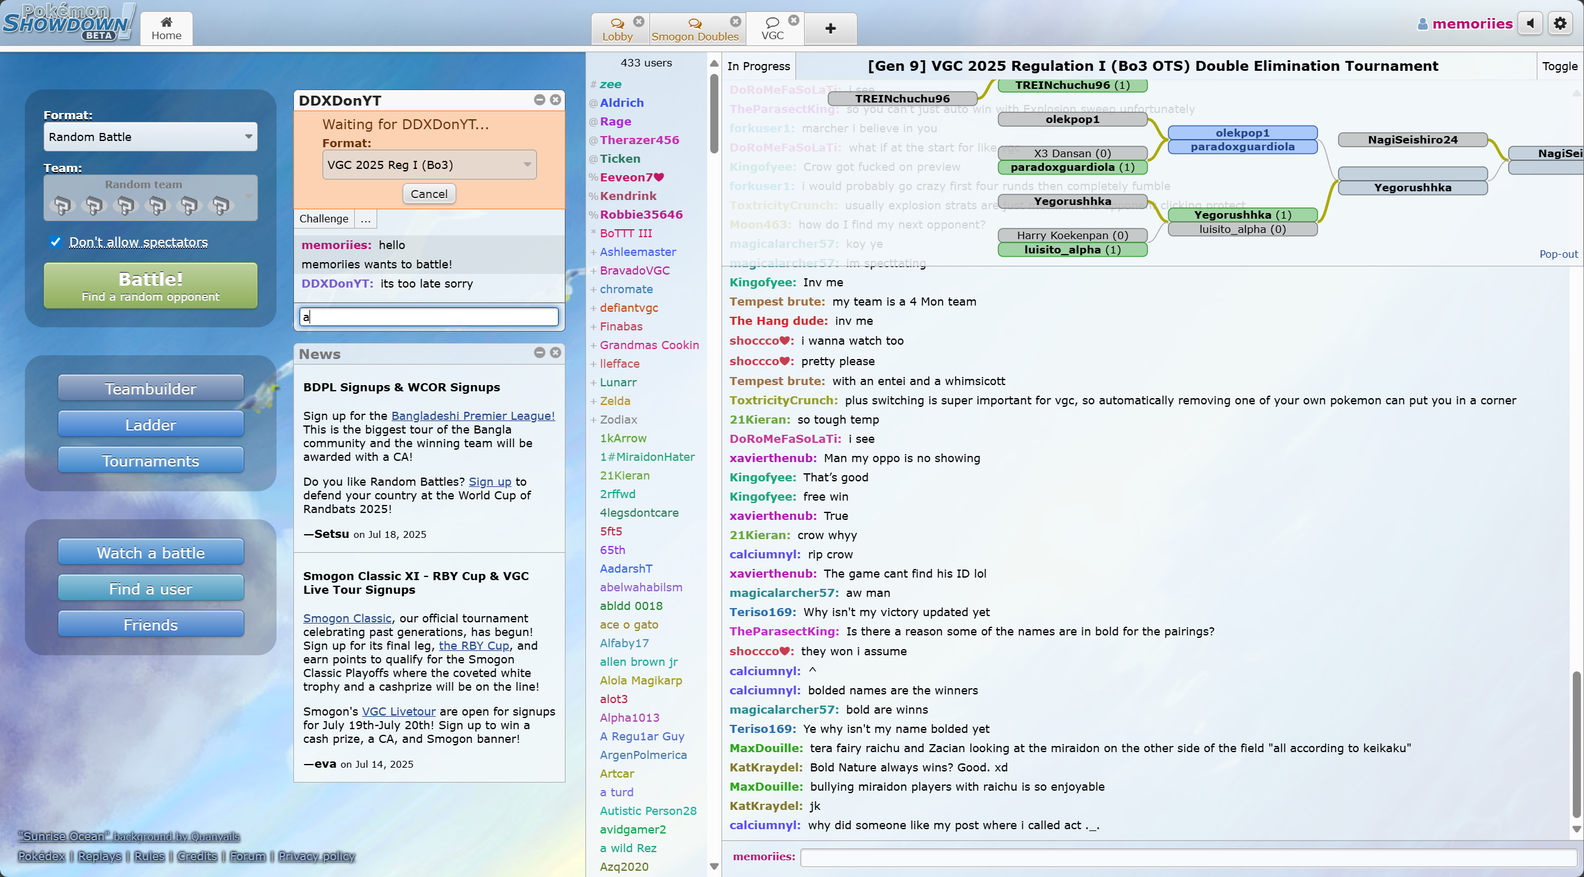Click the olekpop1 vs paradoxguardiola bracket match
Screen dimensions: 1584x877
(x=1243, y=140)
